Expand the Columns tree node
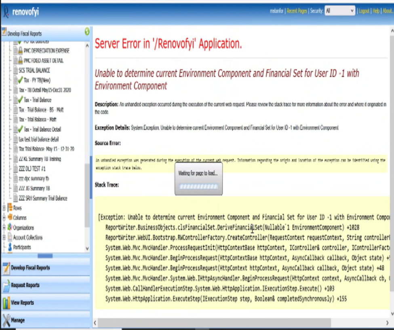This screenshot has width=394, height=330. coord(4,218)
